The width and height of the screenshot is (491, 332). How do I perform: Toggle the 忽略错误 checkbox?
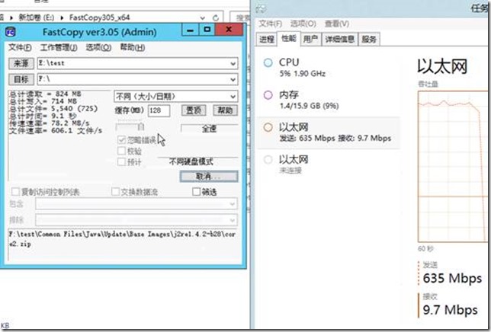pyautogui.click(x=121, y=140)
